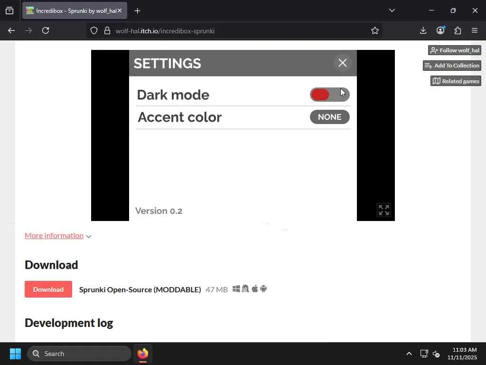This screenshot has width=486, height=365.
Task: Click the muted volume tray icon
Action: coord(436,354)
